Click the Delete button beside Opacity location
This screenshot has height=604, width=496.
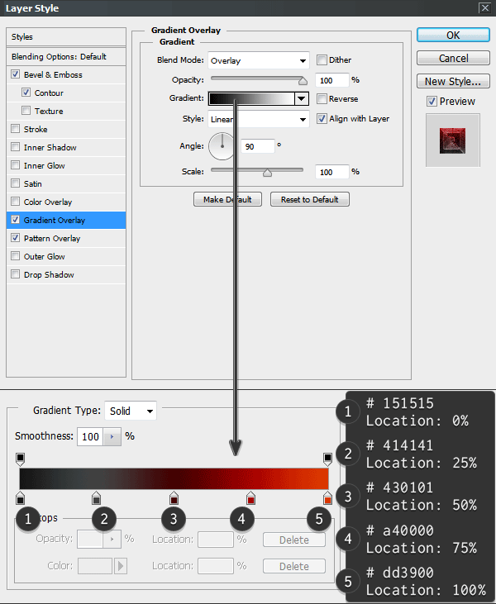[294, 540]
